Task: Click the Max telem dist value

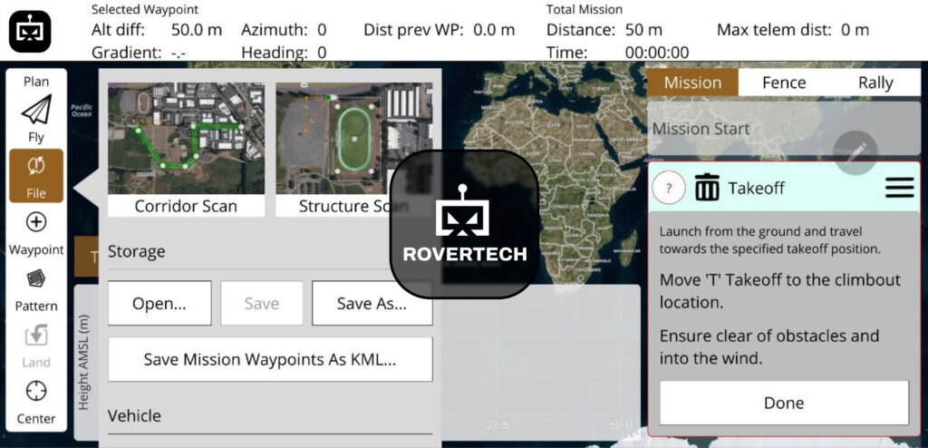Action: 855,30
